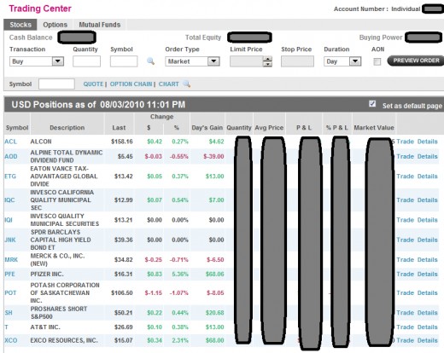Viewport: 444px width, 353px height.
Task: Open the T symbol link for AT&T
Action: pyautogui.click(x=6, y=327)
